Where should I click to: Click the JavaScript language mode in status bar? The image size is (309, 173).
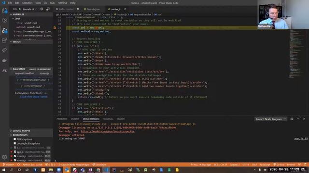[x=265, y=164]
